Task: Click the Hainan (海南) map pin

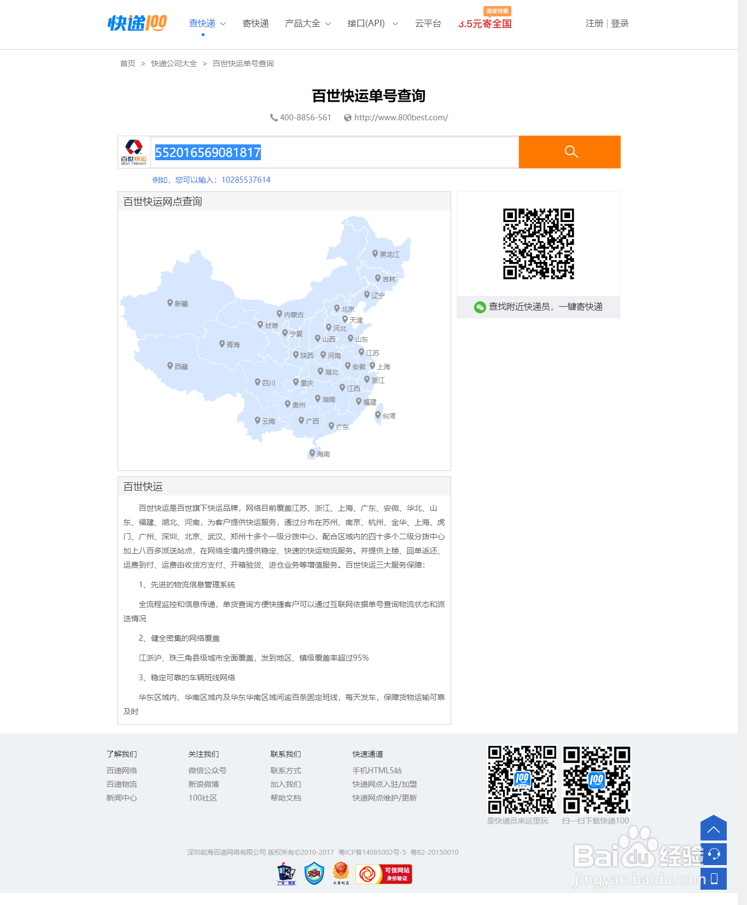Action: [312, 453]
